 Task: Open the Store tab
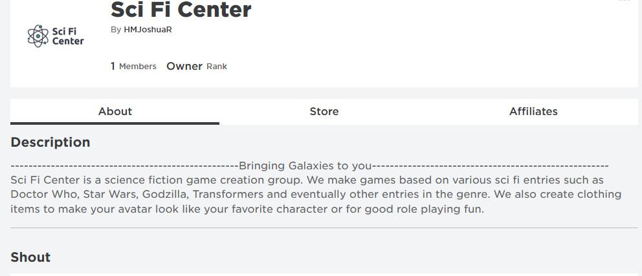pos(324,111)
